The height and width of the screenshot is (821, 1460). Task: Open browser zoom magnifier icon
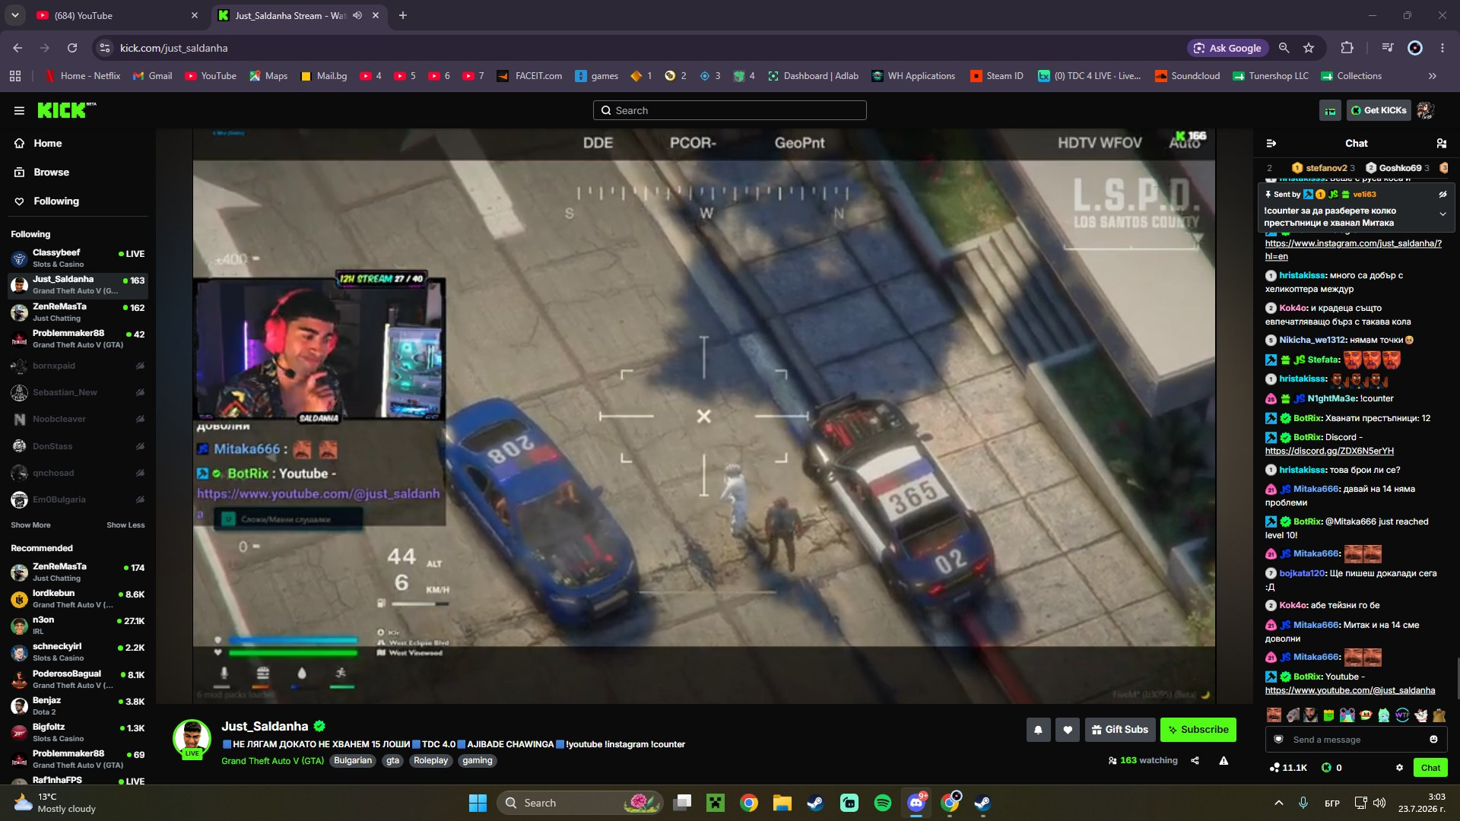click(1284, 48)
